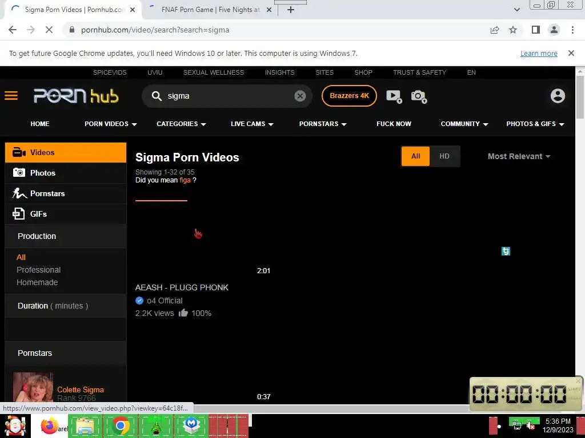Open the tab search chevron in Chrome
Image resolution: width=585 pixels, height=438 pixels.
[516, 10]
